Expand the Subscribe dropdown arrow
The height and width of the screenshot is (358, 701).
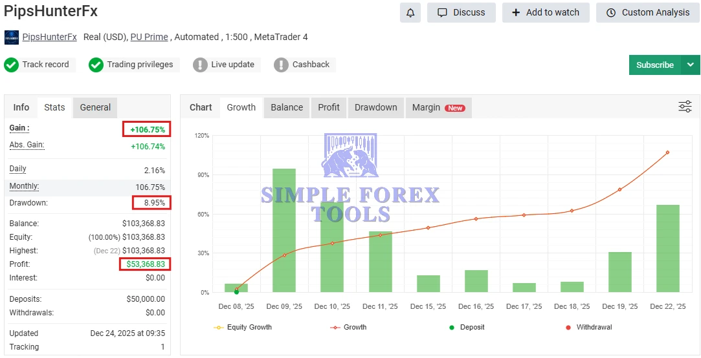(x=690, y=65)
